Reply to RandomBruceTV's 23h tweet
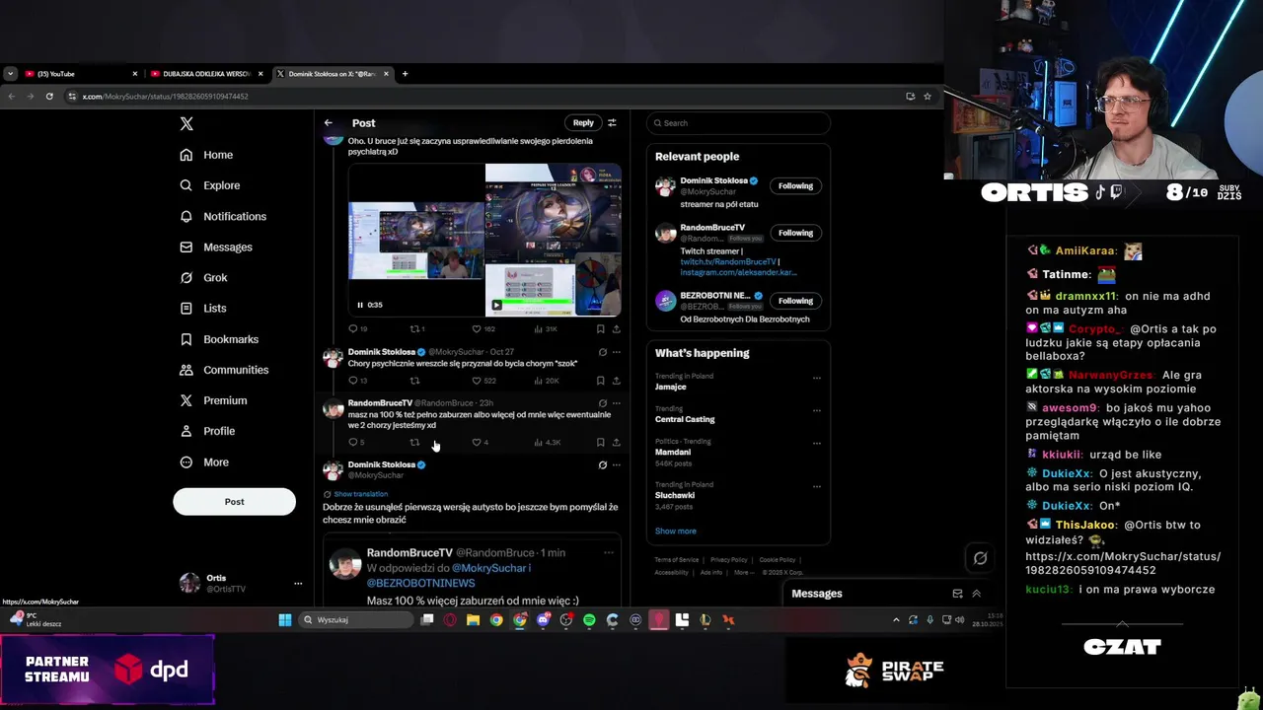The height and width of the screenshot is (710, 1263). pos(356,443)
